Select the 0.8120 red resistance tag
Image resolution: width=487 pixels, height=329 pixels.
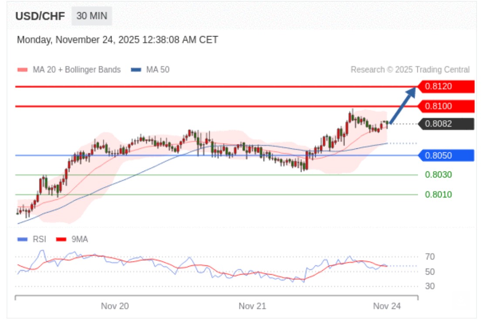445,87
